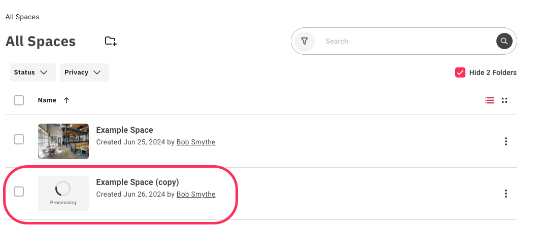Screen dimensions: 540x227
Task: Open more options for Example Space (copy)
Action: 505,194
